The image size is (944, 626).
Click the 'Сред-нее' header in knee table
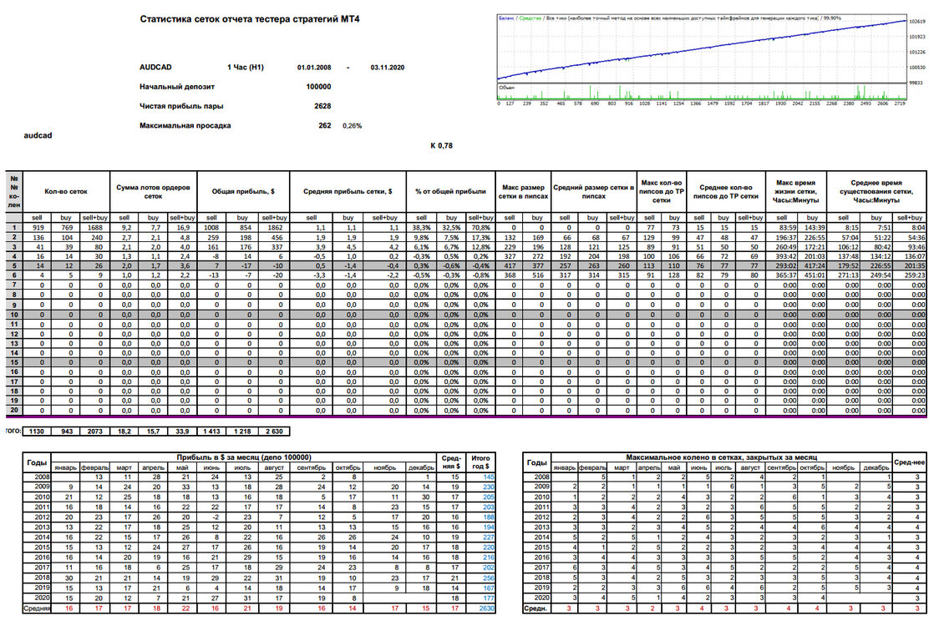coord(909,462)
